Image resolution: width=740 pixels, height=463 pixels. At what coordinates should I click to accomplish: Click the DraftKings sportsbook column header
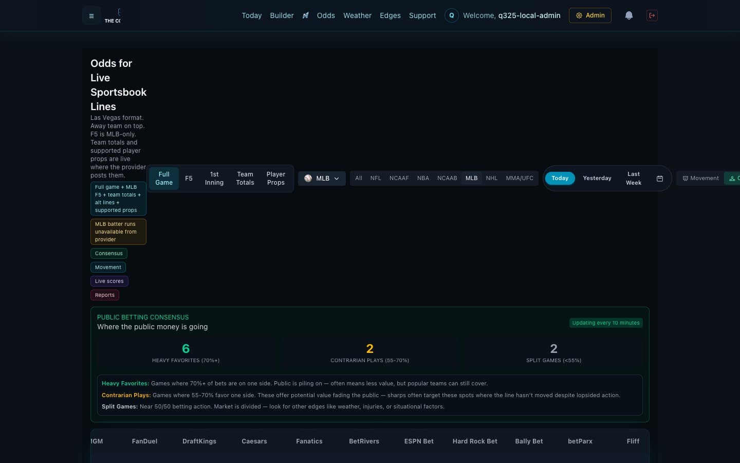(199, 441)
